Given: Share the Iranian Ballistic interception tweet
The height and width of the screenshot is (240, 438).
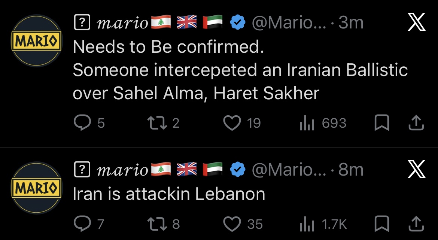Looking at the screenshot, I should [x=416, y=123].
